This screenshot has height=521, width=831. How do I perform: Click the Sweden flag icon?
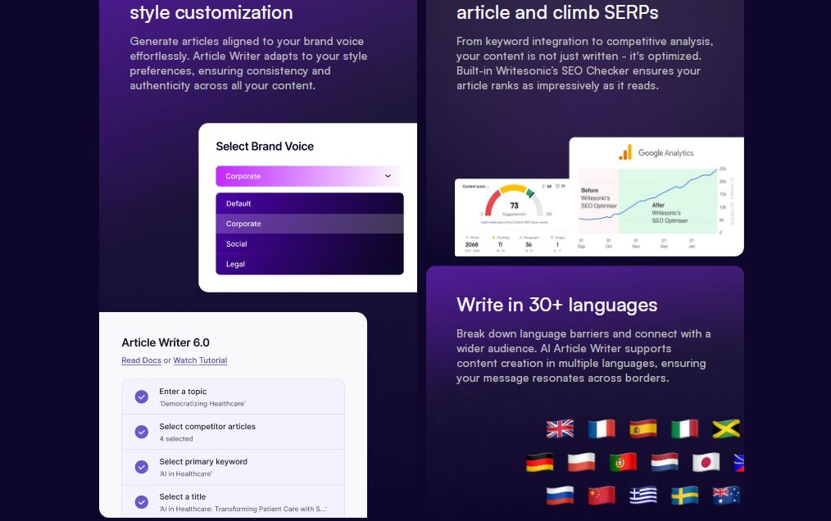coord(685,496)
